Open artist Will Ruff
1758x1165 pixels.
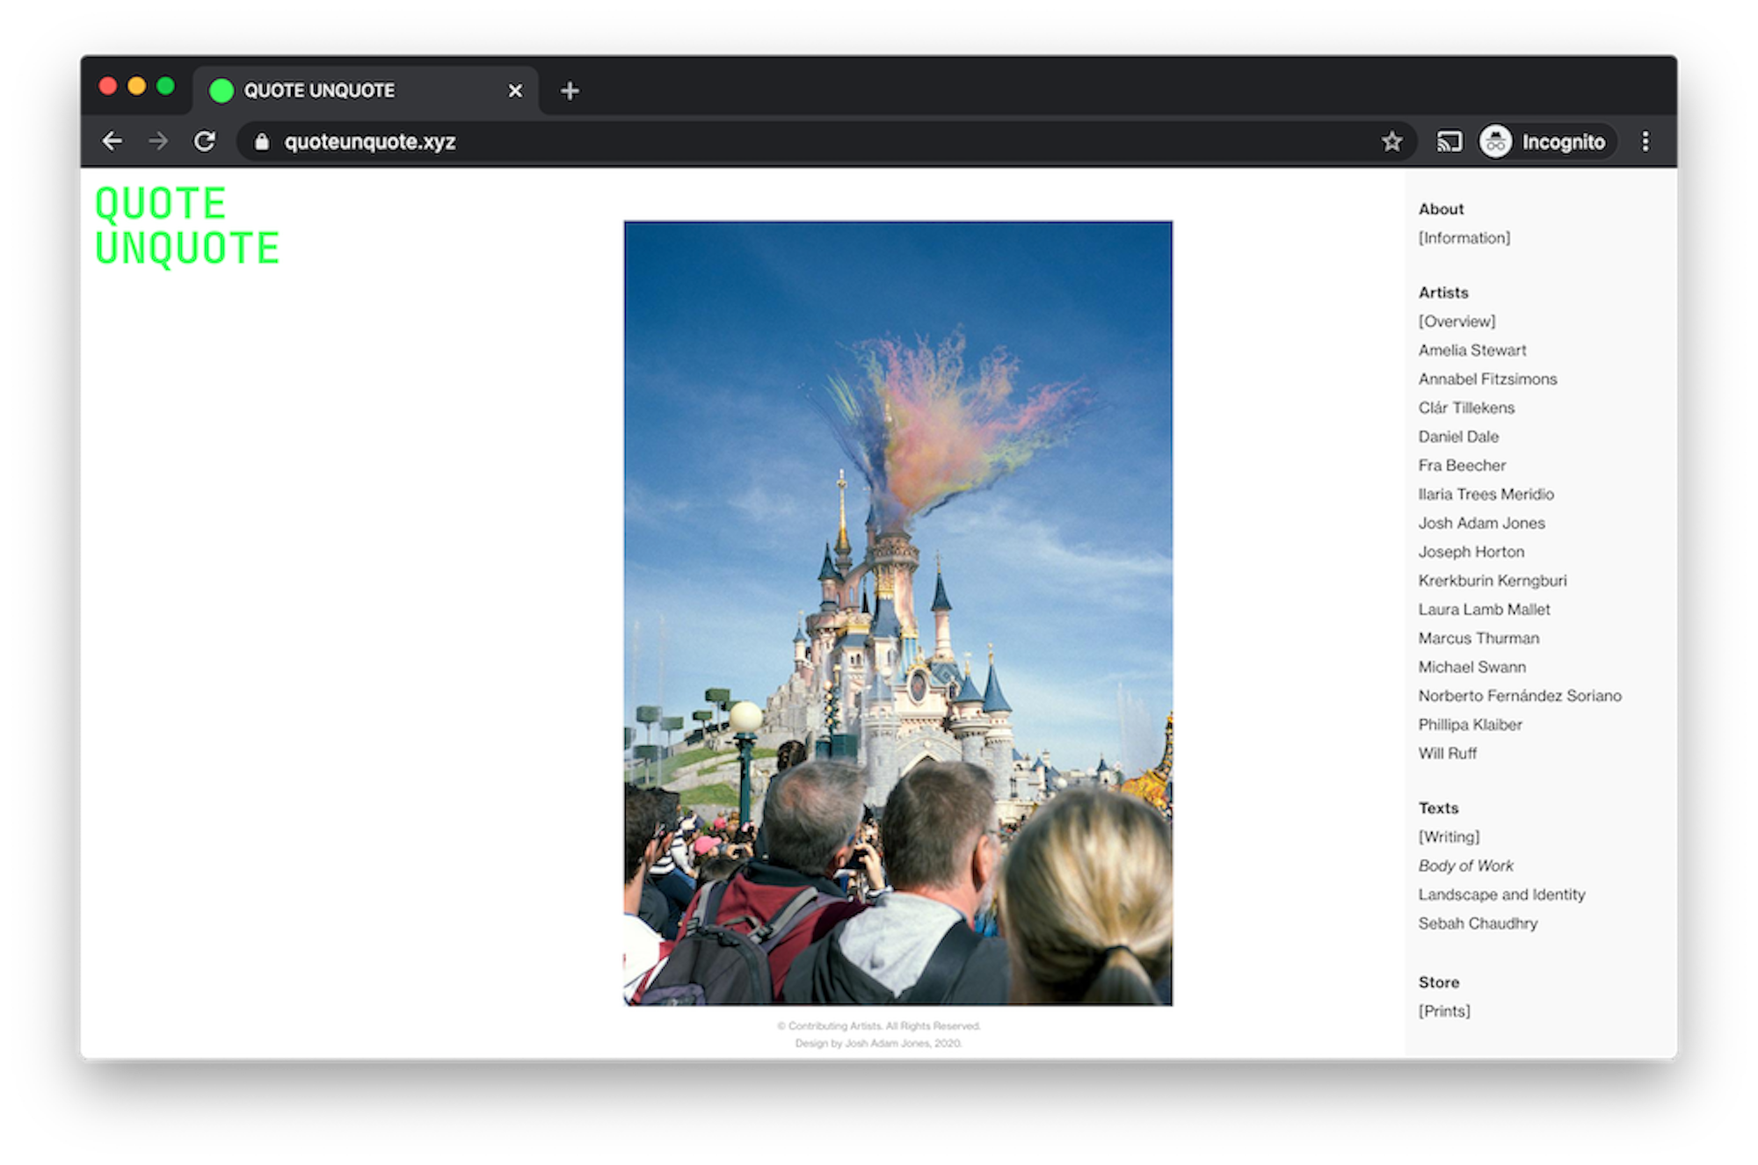pyautogui.click(x=1447, y=753)
